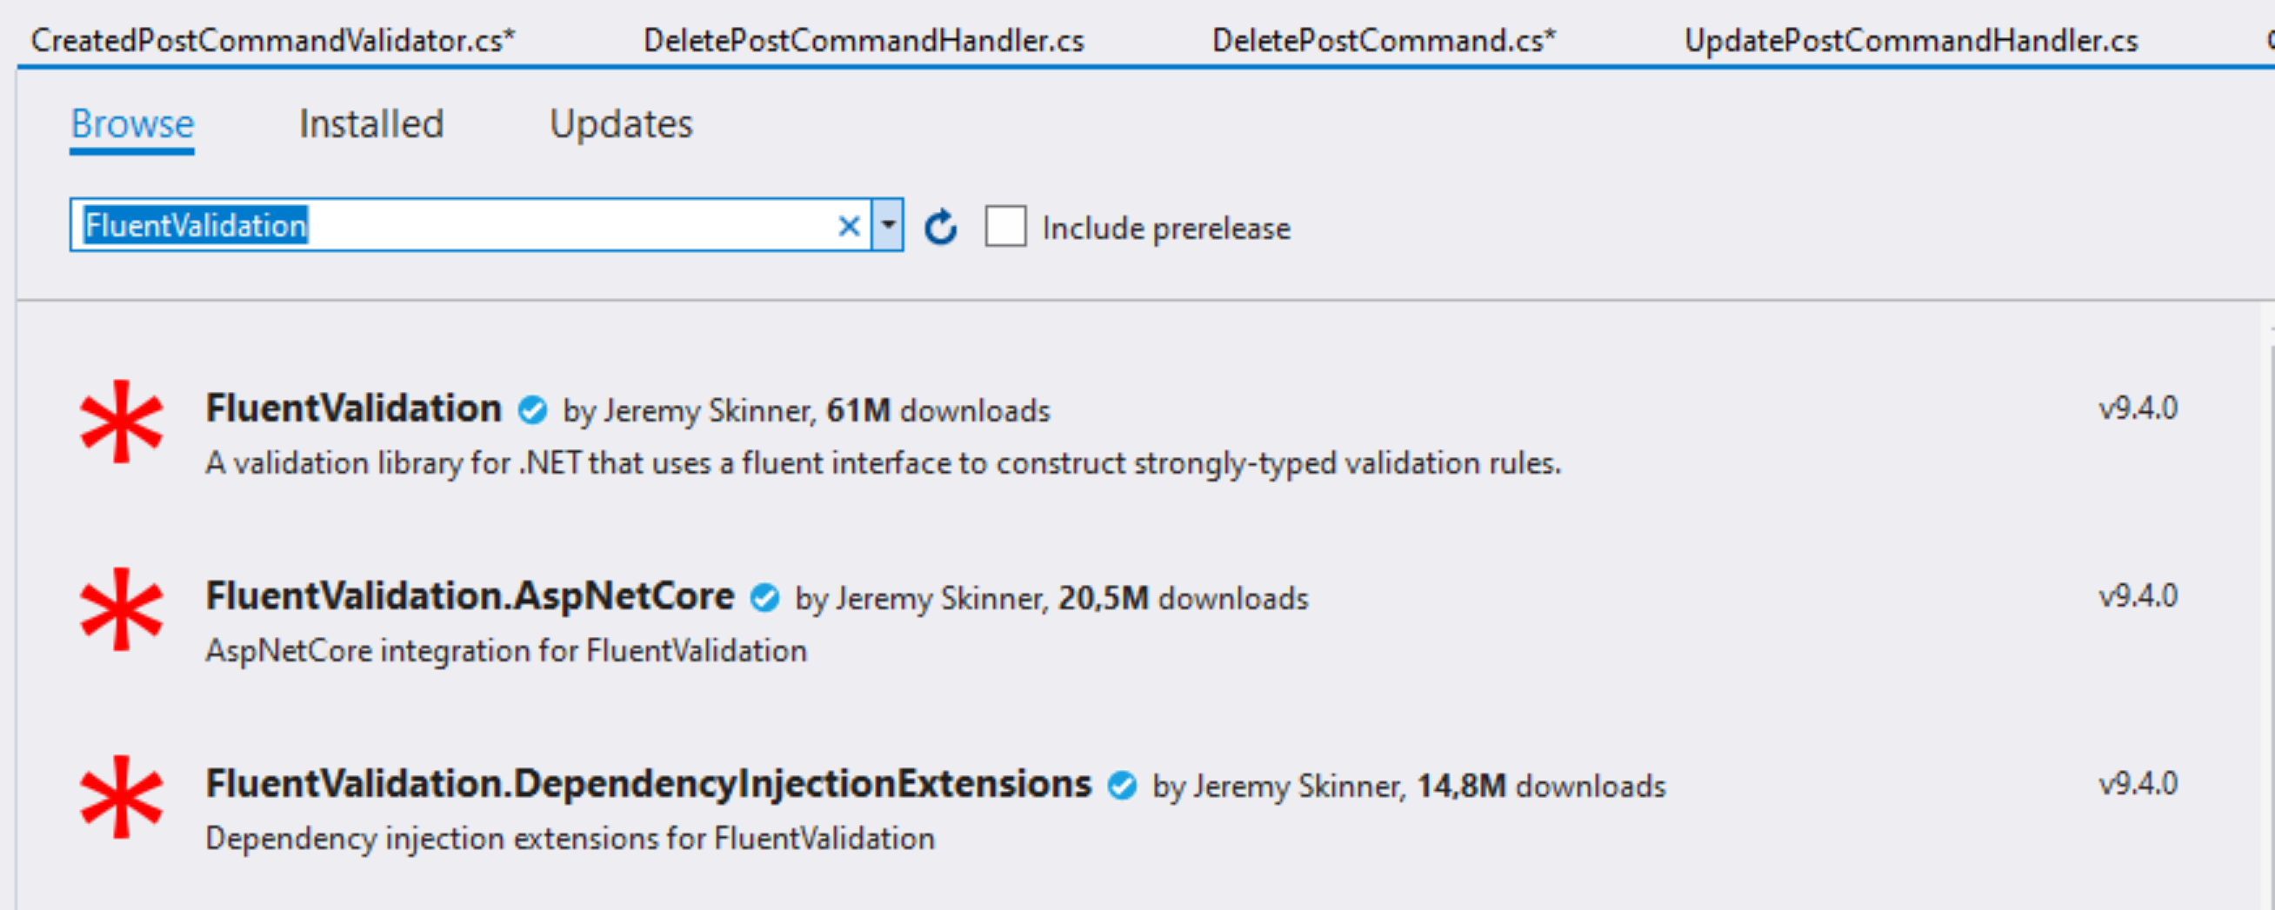Select the FluentValidation.AspNetCore package title

(470, 596)
